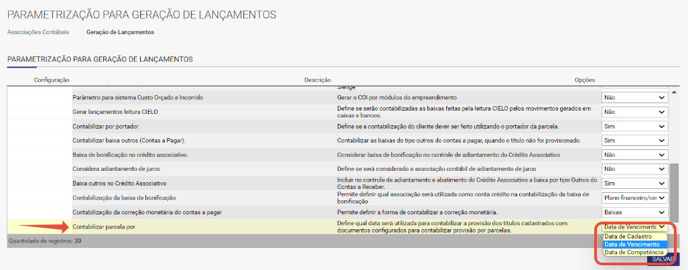Choose Data de Vencimento option in list

pyautogui.click(x=635, y=245)
